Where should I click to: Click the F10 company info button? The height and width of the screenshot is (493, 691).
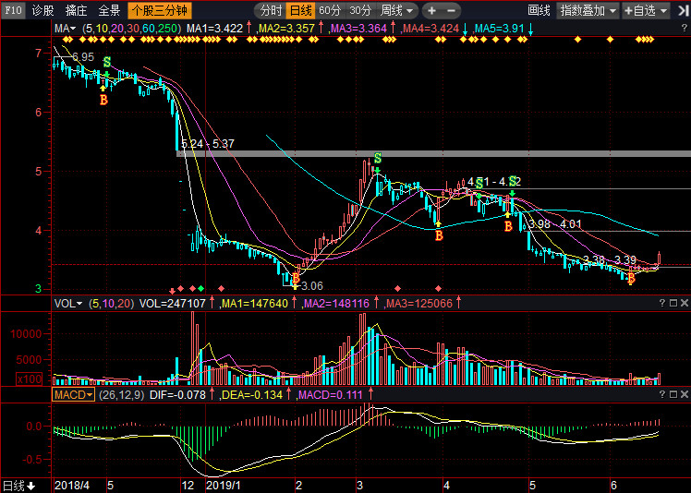point(13,10)
